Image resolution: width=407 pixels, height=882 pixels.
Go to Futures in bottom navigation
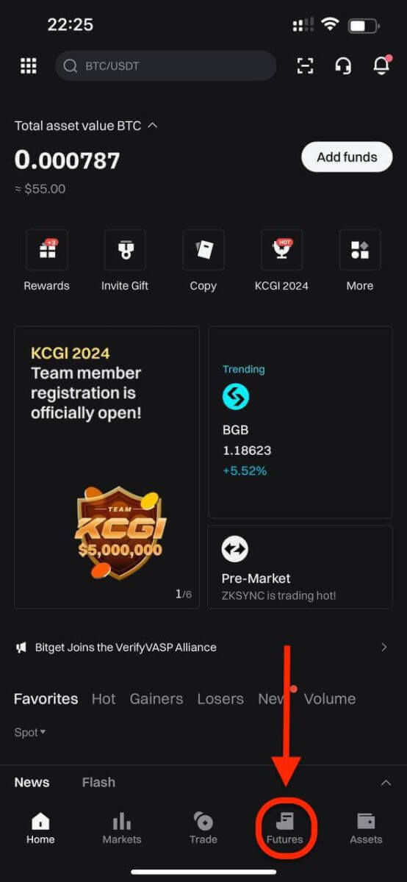285,828
